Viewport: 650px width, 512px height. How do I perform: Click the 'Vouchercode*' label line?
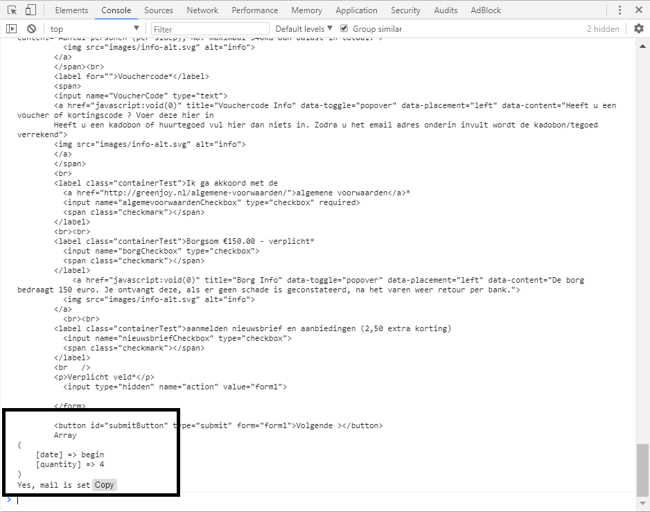point(132,76)
